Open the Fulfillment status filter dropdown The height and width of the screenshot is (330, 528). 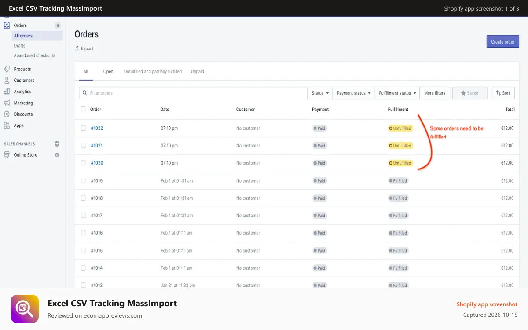397,93
